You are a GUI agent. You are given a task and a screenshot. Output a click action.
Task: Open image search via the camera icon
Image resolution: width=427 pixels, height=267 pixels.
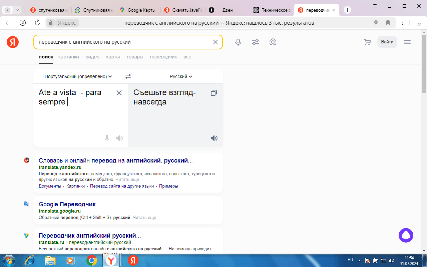tap(273, 42)
